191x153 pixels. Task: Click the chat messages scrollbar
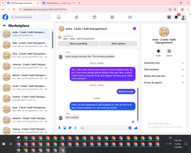point(138,104)
